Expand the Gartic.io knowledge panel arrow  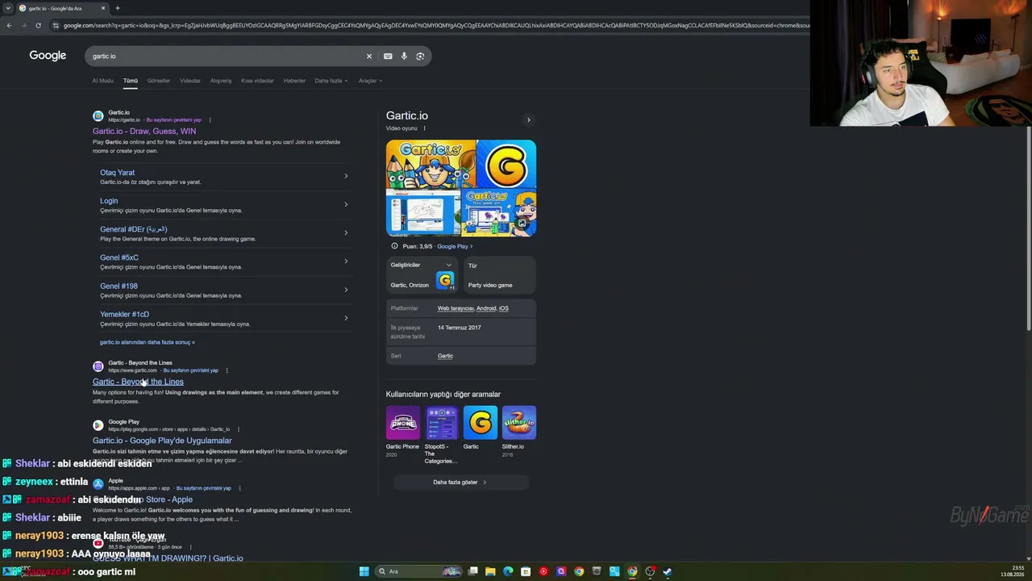point(529,119)
